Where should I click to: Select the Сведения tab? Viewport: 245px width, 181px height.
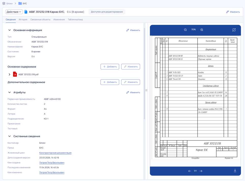coord(11,20)
